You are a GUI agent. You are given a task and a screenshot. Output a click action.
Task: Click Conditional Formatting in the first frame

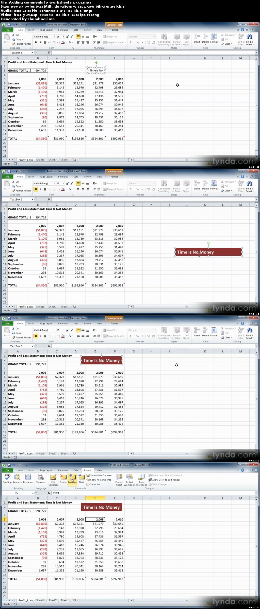tap(164, 40)
